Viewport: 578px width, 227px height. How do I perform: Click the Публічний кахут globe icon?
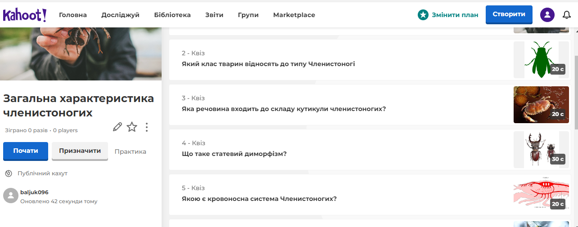8,173
